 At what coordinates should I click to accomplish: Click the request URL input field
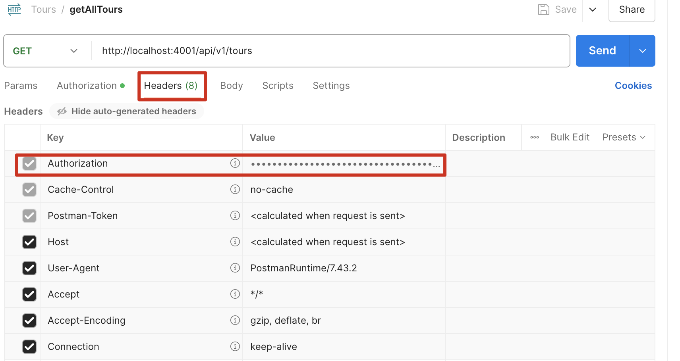[330, 51]
